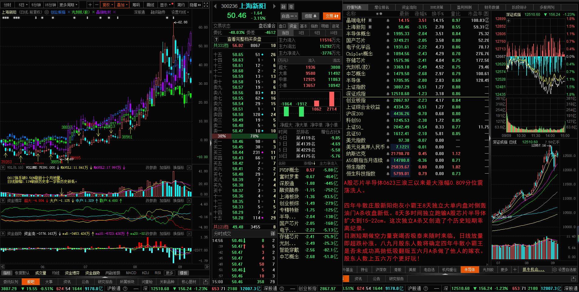579x292 pixels.
Task: Click help icon beside 市盈率 column header
Action: click(486, 14)
